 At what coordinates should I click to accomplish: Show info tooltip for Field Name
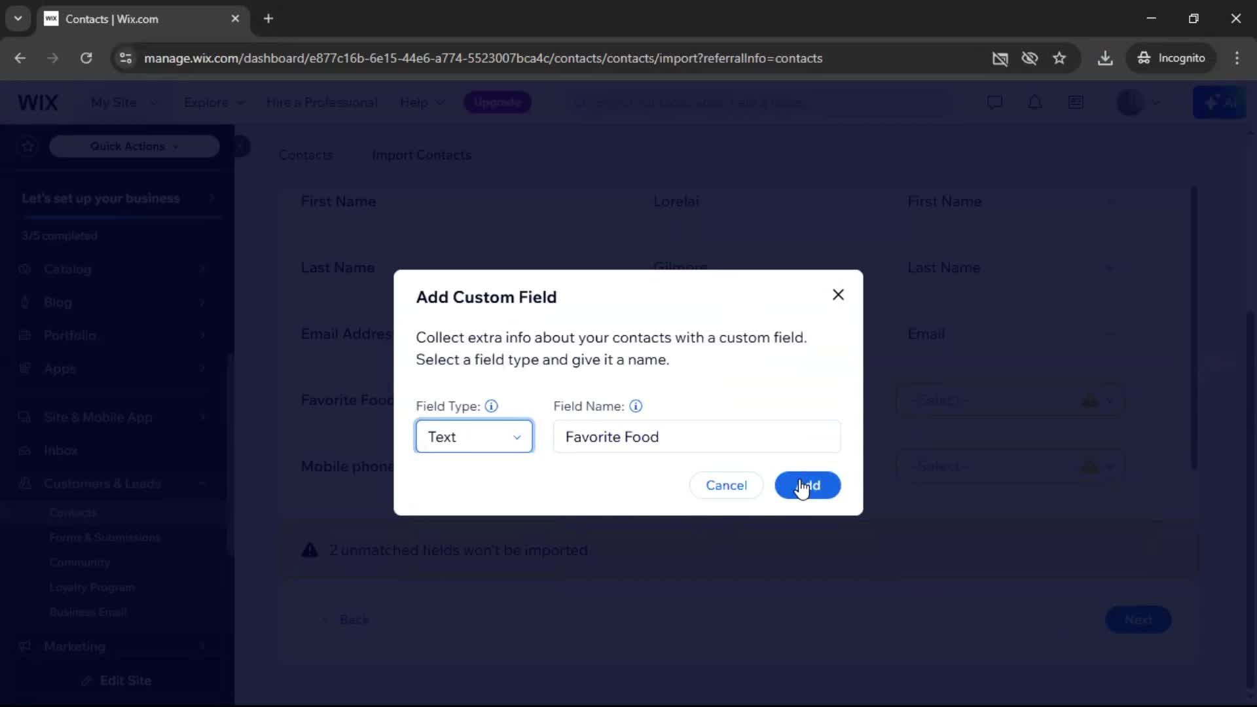click(x=636, y=406)
